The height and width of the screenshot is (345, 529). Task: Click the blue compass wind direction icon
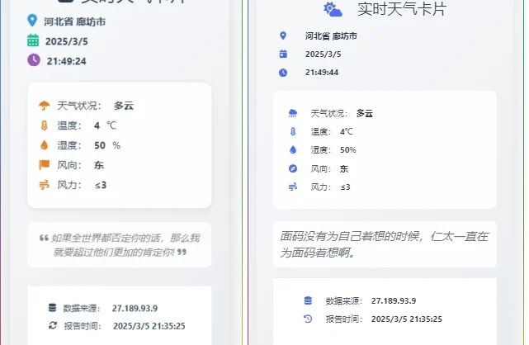[293, 168]
